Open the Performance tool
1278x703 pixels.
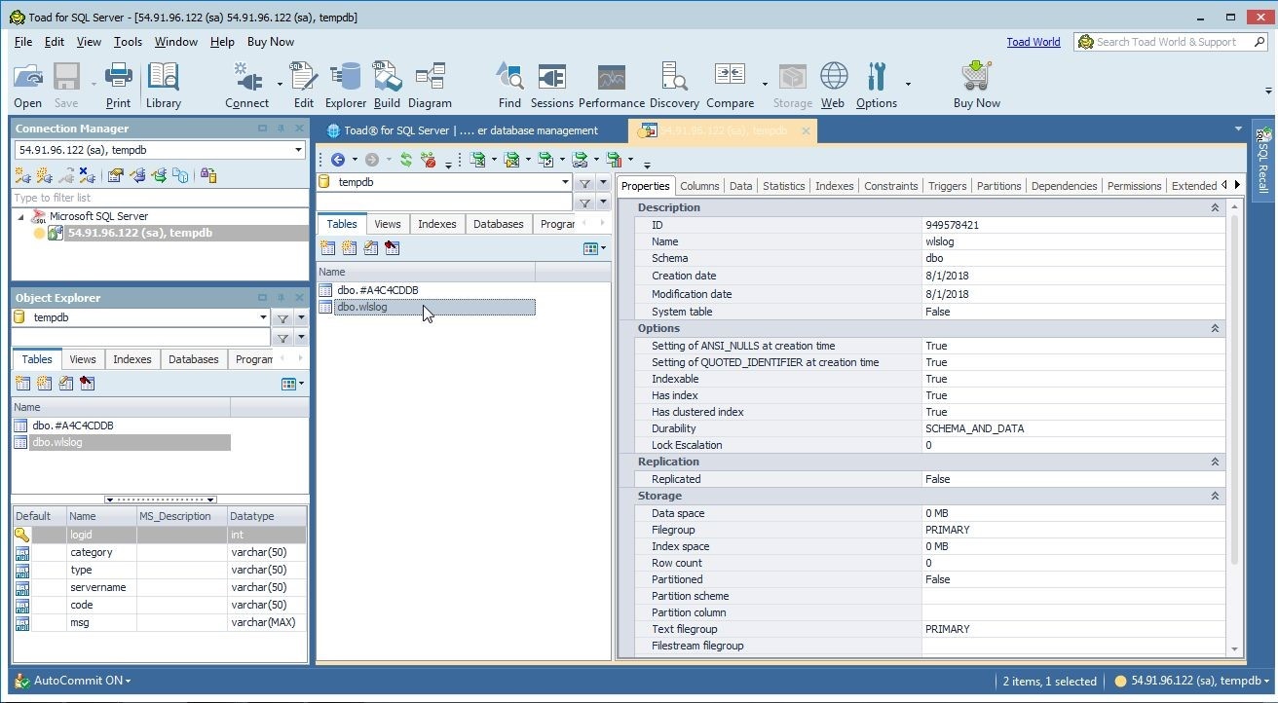point(611,86)
